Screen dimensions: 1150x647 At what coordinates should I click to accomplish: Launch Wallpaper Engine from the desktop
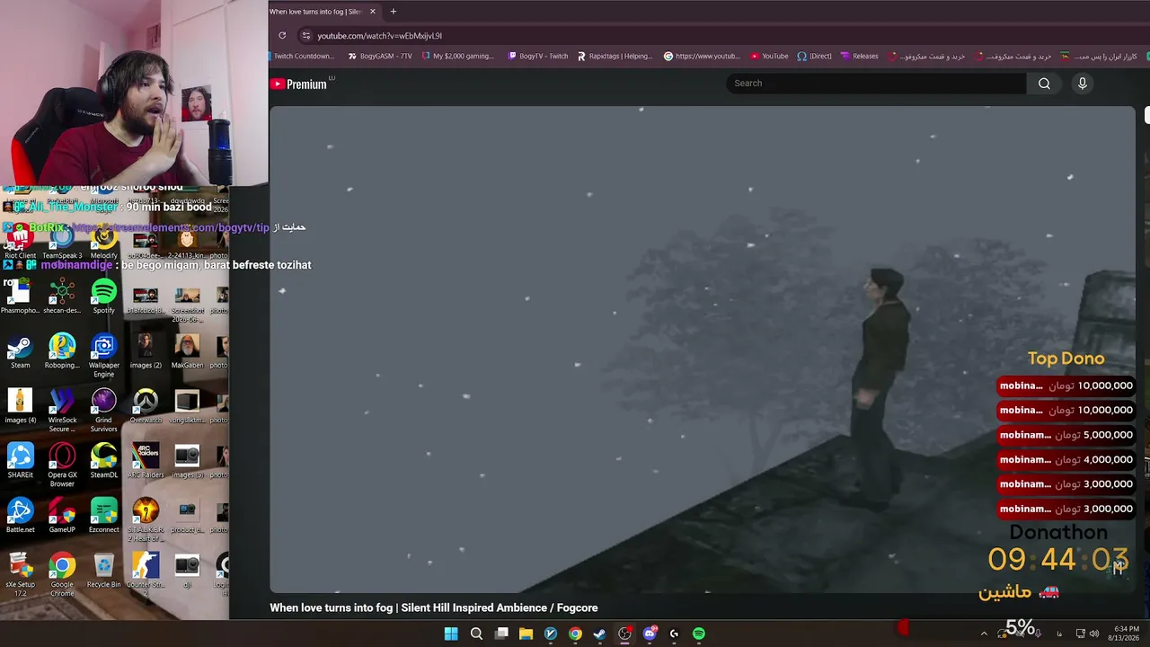click(103, 356)
